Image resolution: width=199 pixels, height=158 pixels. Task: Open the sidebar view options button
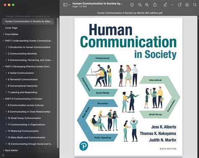pos(65,5)
